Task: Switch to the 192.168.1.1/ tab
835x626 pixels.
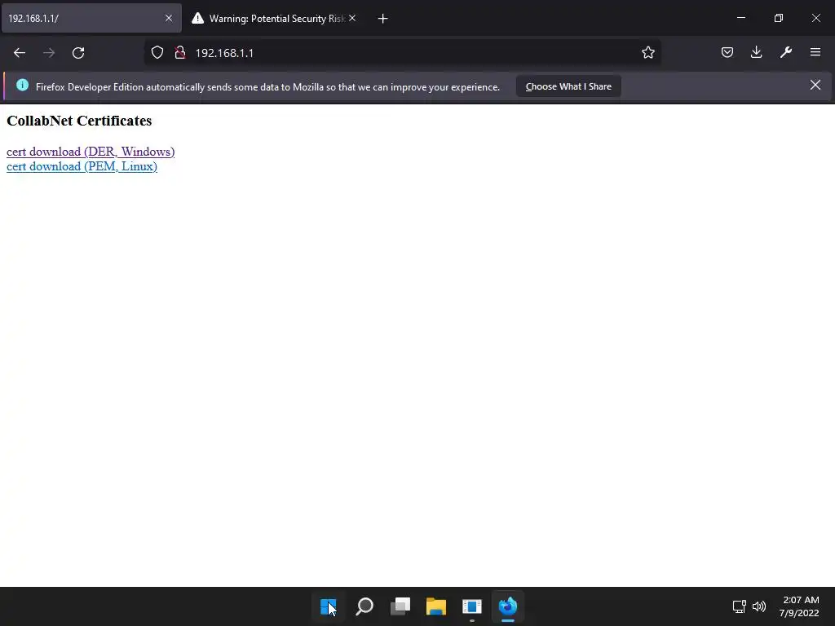Action: click(x=91, y=18)
